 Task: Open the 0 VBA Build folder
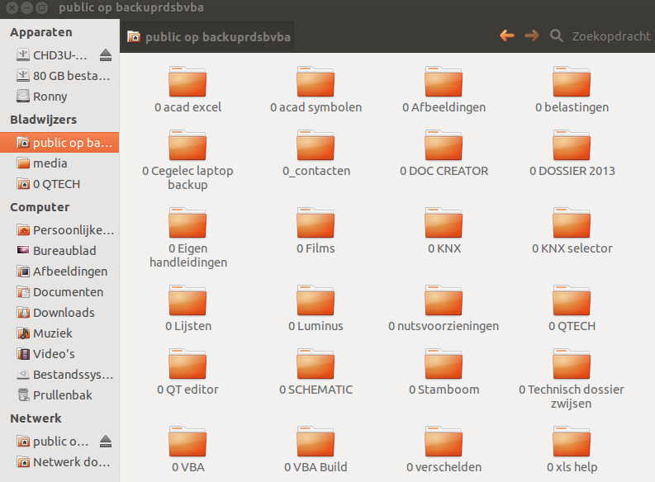(x=316, y=442)
